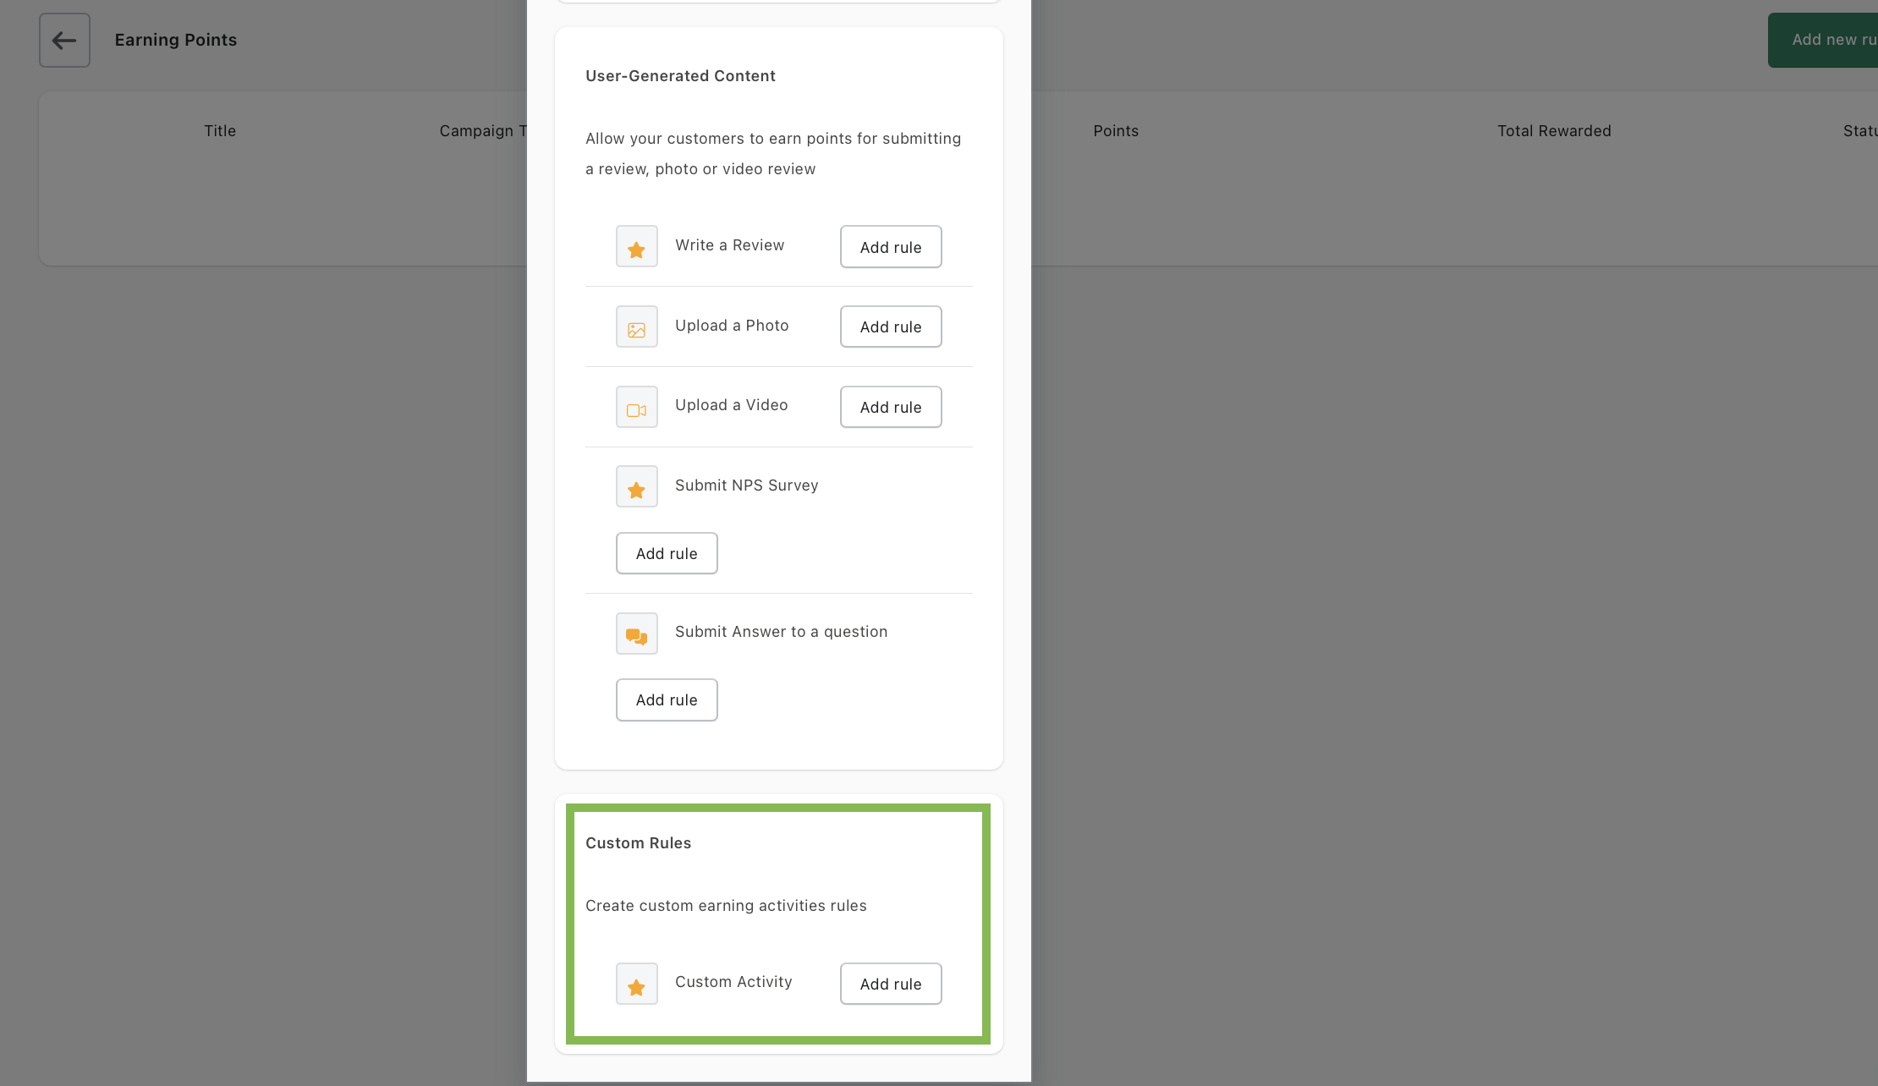The image size is (1878, 1086).
Task: Click the User-Generated Content heading
Action: pos(680,76)
